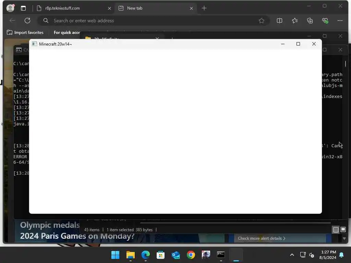Open a new Edge tab with plus
The image size is (351, 263).
pyautogui.click(x=204, y=8)
